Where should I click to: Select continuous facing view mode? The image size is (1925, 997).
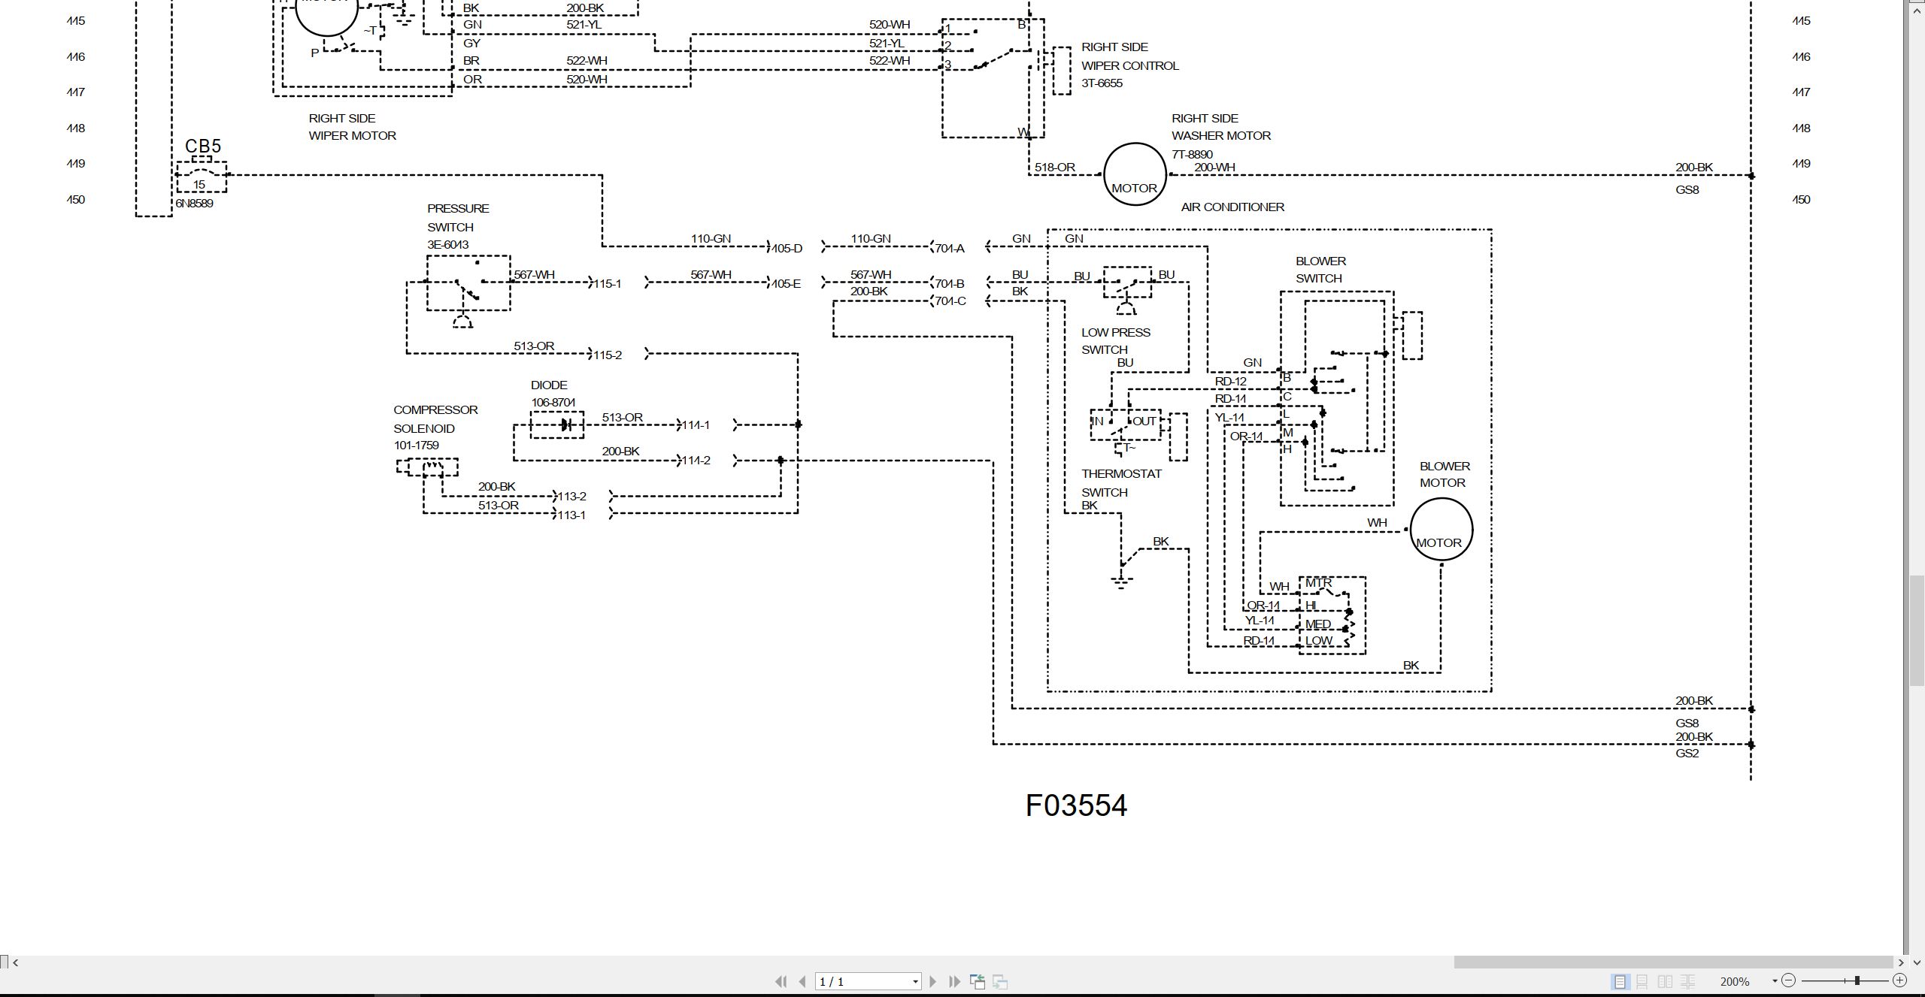(x=1687, y=981)
